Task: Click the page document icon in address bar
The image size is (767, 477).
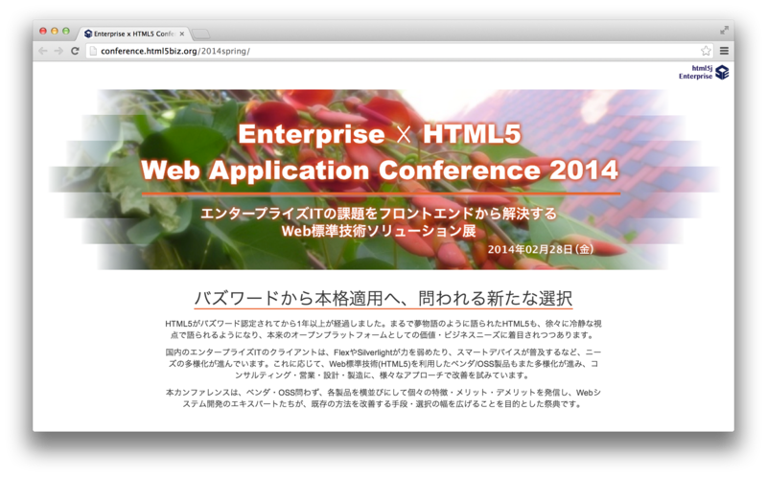Action: [x=93, y=51]
